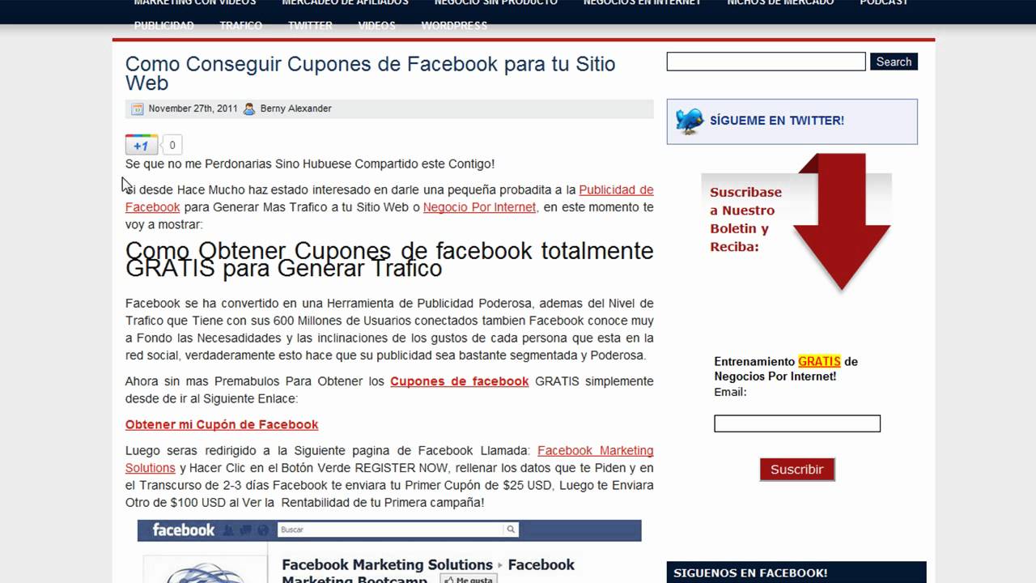Open the TRAFICO menu item

click(x=240, y=25)
